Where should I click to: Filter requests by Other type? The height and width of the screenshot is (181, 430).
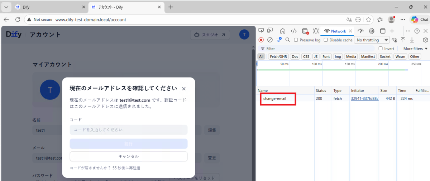415,56
